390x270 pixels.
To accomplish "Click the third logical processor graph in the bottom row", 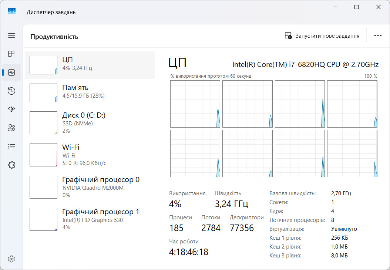I will click(300, 153).
